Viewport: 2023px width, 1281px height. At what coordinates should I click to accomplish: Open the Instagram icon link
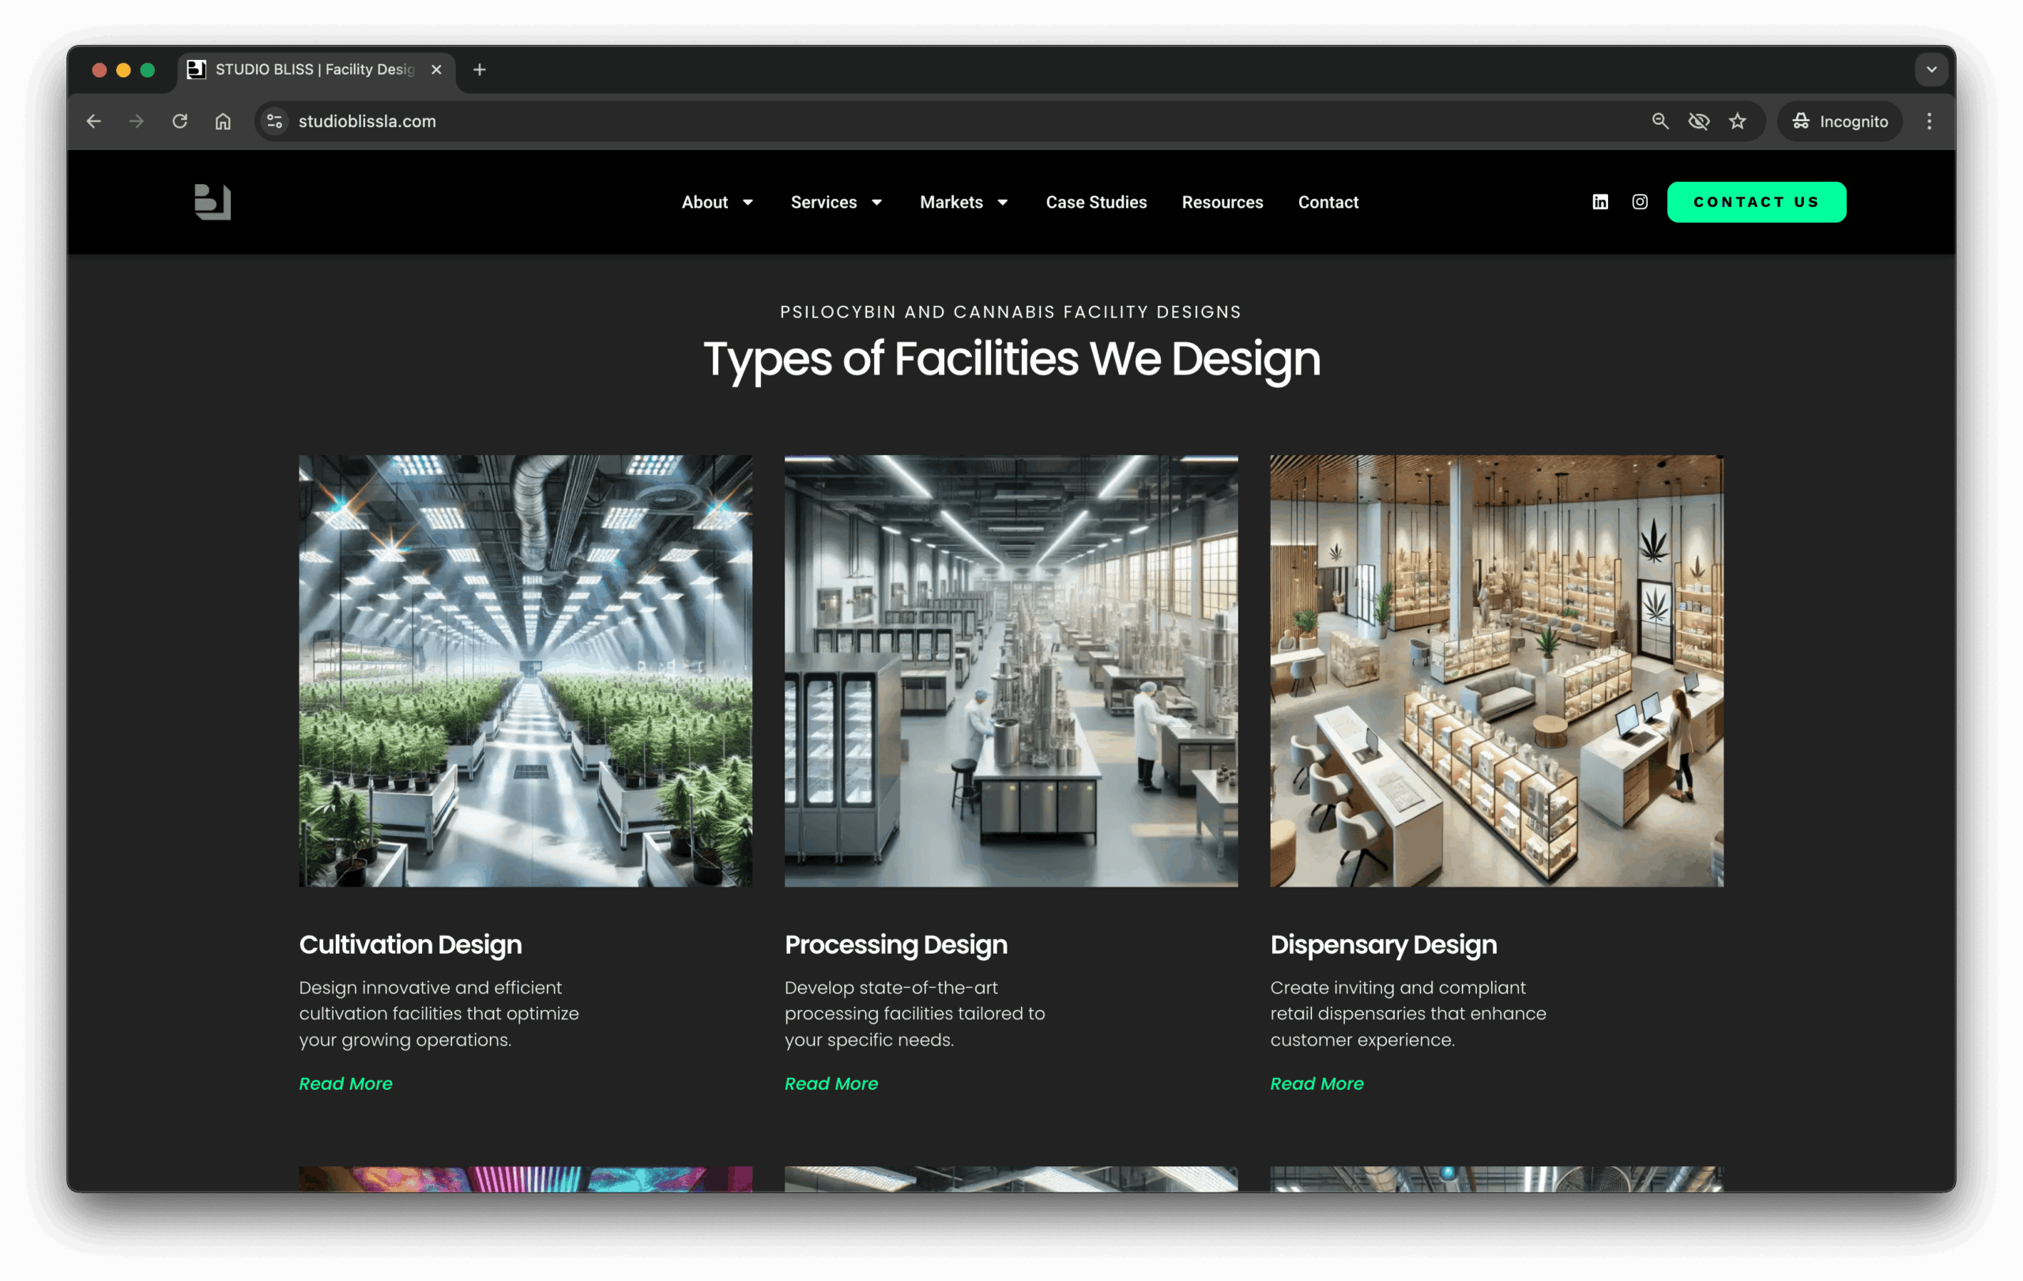[x=1639, y=202]
